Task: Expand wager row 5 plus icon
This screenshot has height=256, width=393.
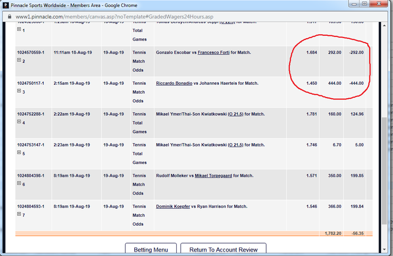Action: pos(19,153)
